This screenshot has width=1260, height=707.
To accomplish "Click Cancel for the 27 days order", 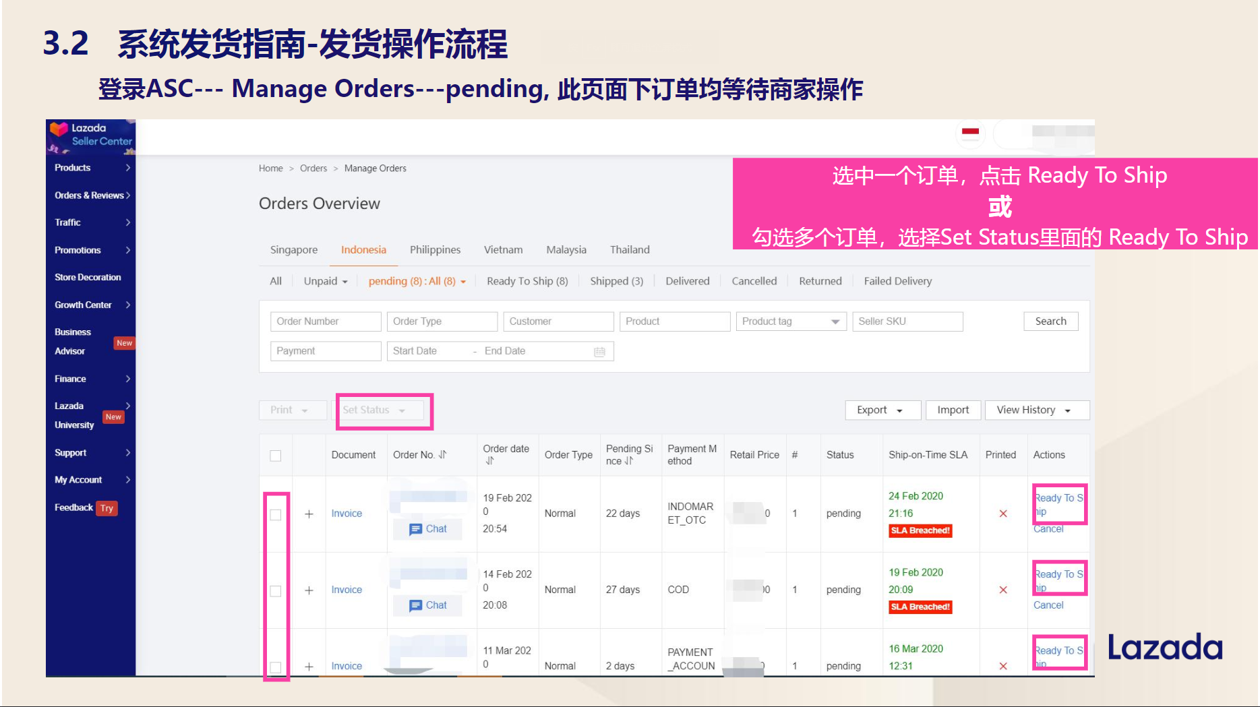I will coord(1048,605).
